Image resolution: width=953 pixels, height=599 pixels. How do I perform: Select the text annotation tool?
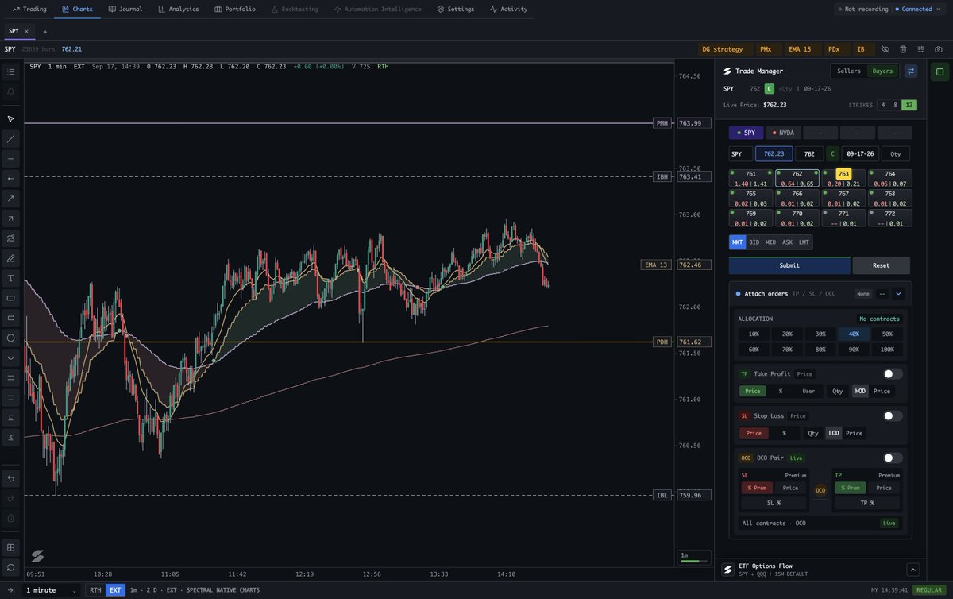coord(10,278)
